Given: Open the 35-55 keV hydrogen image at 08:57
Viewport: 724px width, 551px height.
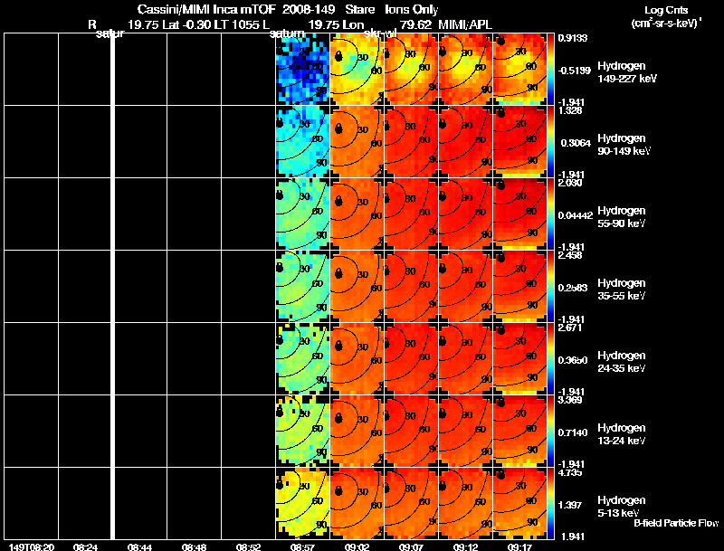Looking at the screenshot, I should pyautogui.click(x=302, y=286).
